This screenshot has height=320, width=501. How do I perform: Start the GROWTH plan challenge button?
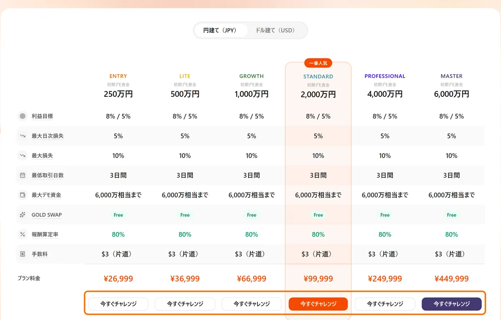[x=251, y=304]
